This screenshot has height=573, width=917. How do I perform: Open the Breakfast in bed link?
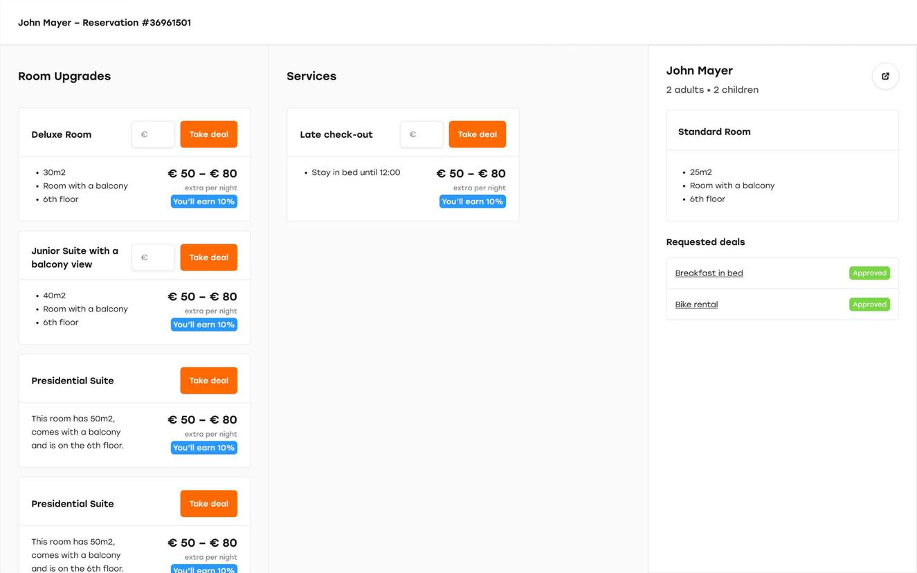[709, 273]
